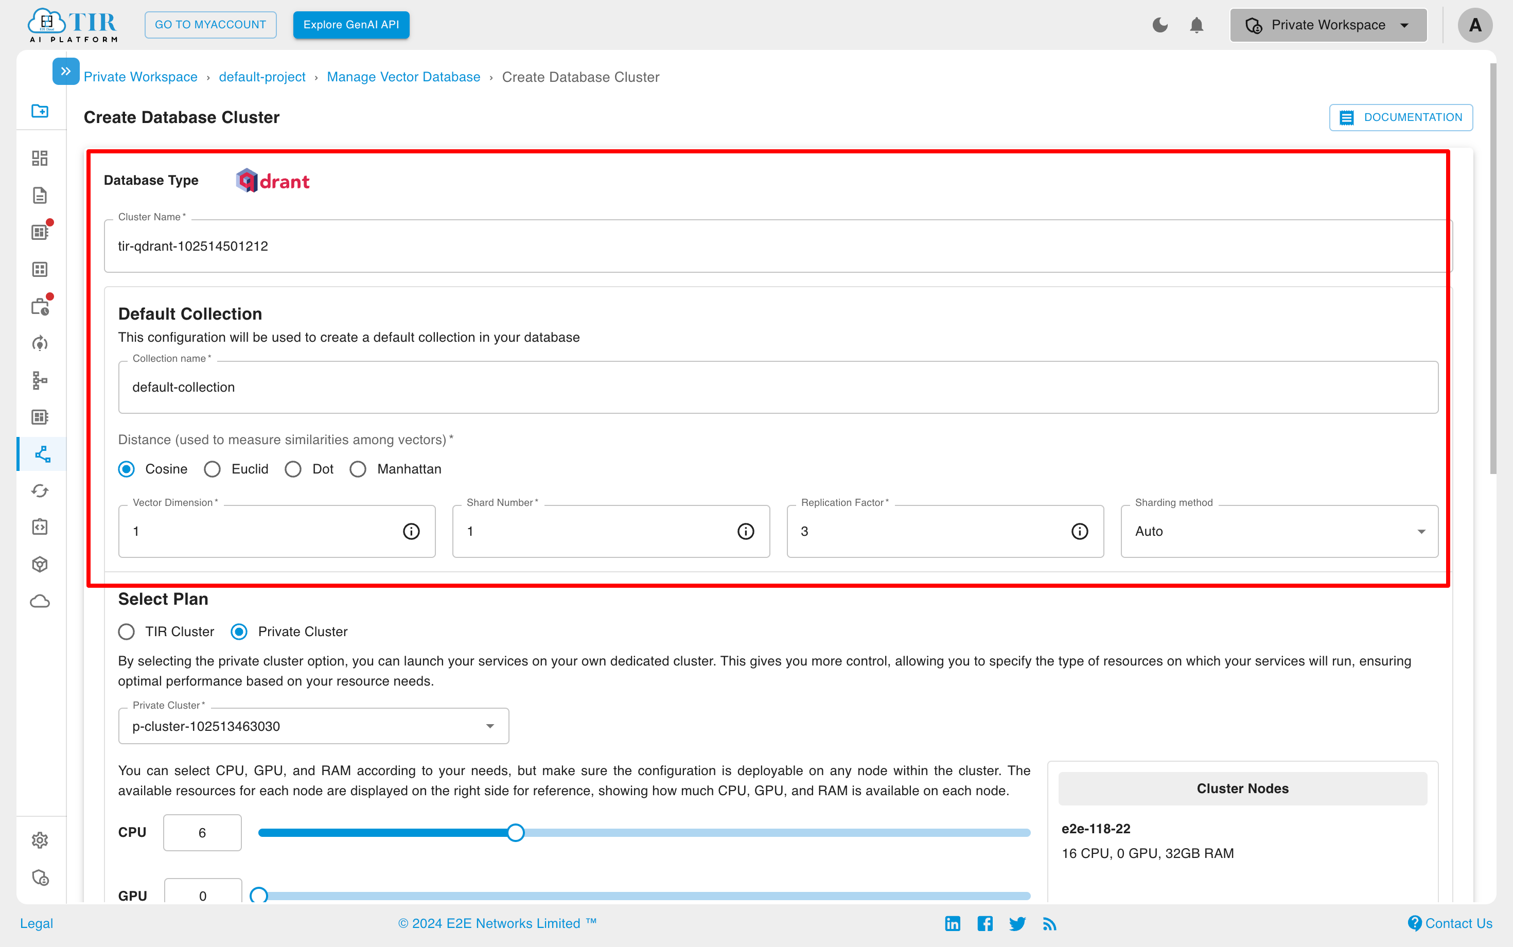
Task: Open the hexagon cube sidebar icon
Action: (x=40, y=564)
